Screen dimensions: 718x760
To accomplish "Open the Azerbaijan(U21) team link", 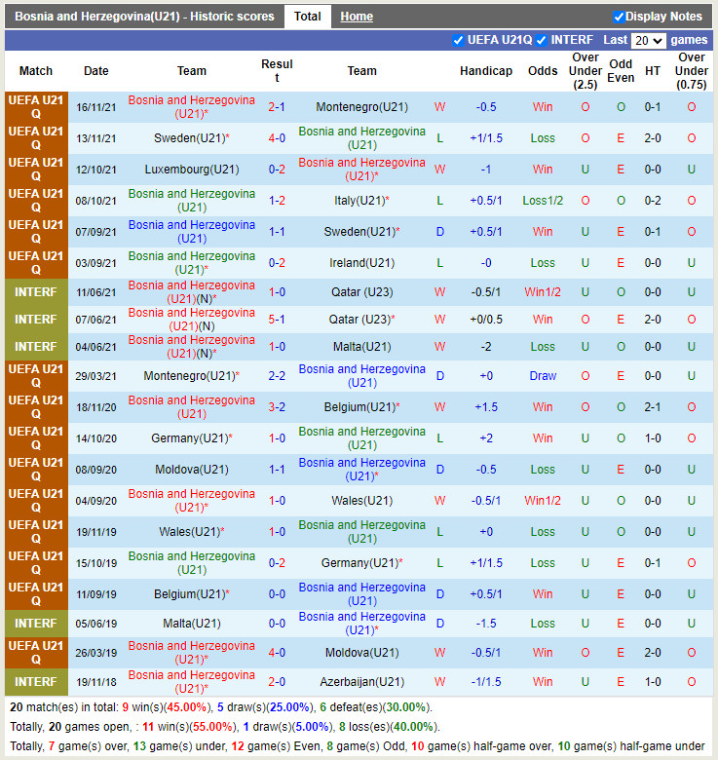I will point(361,682).
